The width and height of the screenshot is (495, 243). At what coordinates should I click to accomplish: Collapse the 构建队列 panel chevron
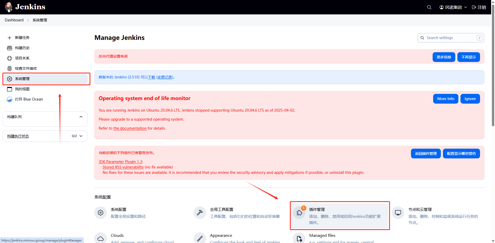click(81, 117)
